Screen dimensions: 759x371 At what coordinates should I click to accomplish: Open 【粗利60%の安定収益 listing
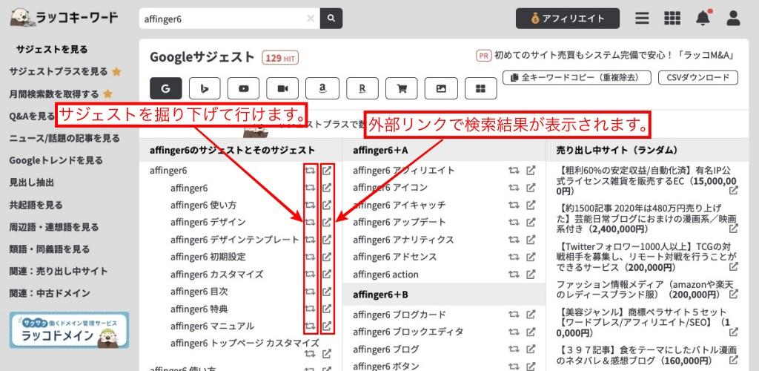coord(646,180)
